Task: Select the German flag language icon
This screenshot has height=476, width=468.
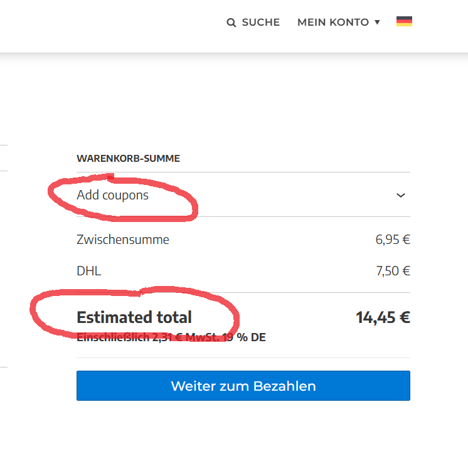Action: click(404, 21)
